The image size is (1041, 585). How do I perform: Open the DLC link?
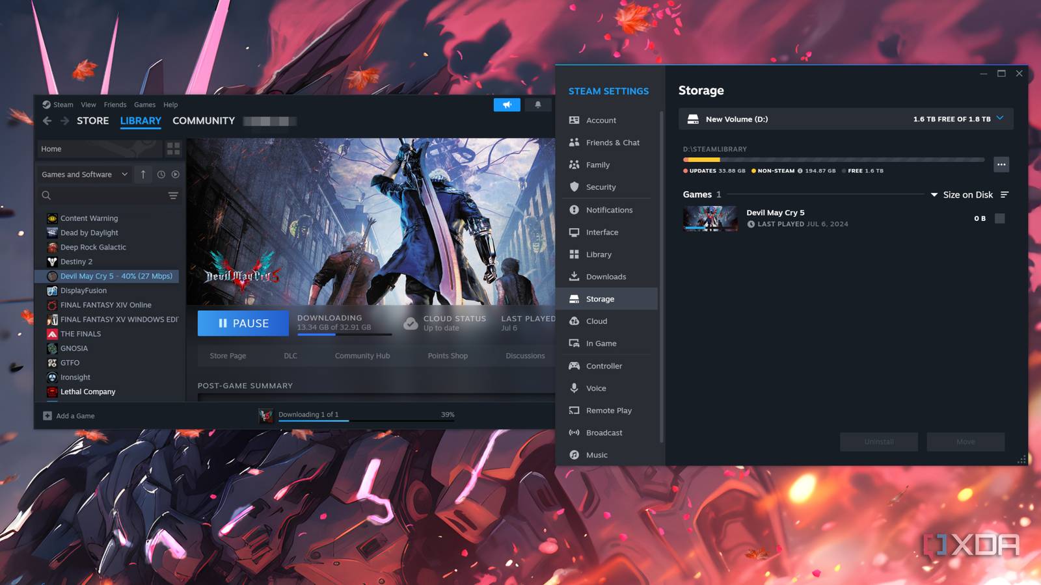[290, 356]
